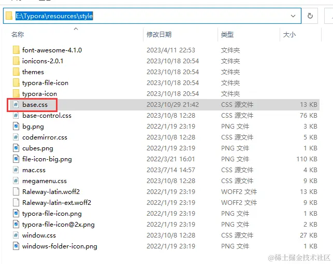The height and width of the screenshot is (264, 333).
Task: Click the 2023/7/14 14:57 date of mac.css
Action: pos(171,170)
